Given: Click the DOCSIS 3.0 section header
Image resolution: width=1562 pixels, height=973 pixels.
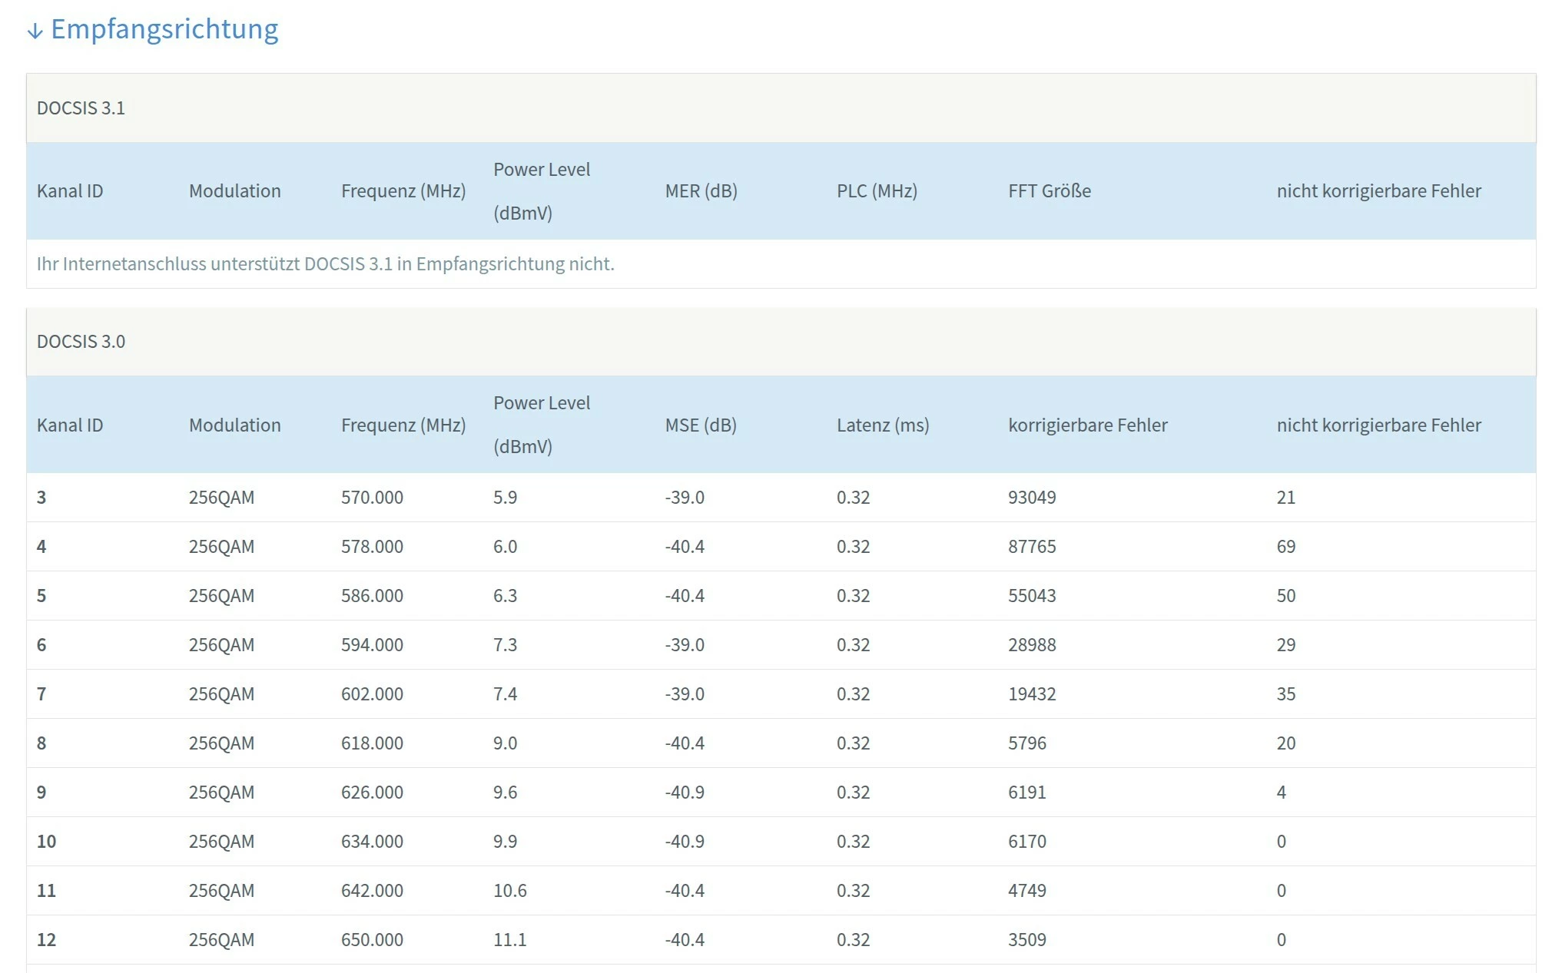Looking at the screenshot, I should point(81,342).
